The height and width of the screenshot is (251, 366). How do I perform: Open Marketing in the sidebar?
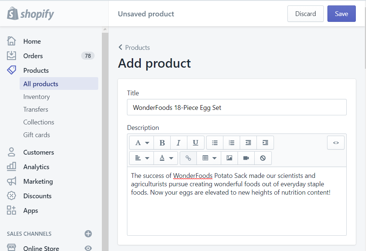tap(38, 182)
